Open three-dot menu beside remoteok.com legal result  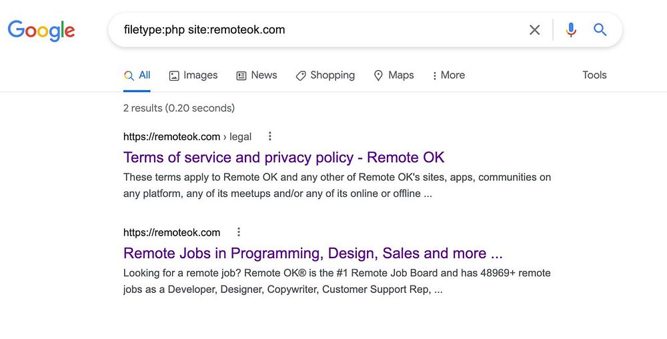[269, 136]
